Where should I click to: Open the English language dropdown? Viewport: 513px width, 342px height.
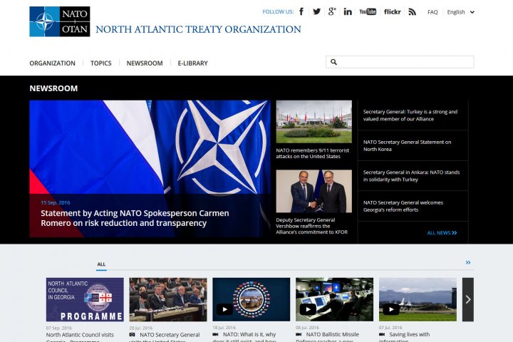(461, 12)
